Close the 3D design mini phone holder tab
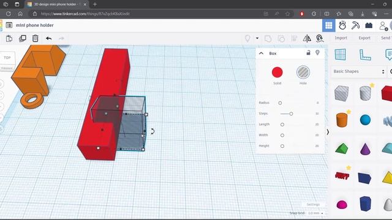This screenshot has width=392, height=220. (x=85, y=4)
